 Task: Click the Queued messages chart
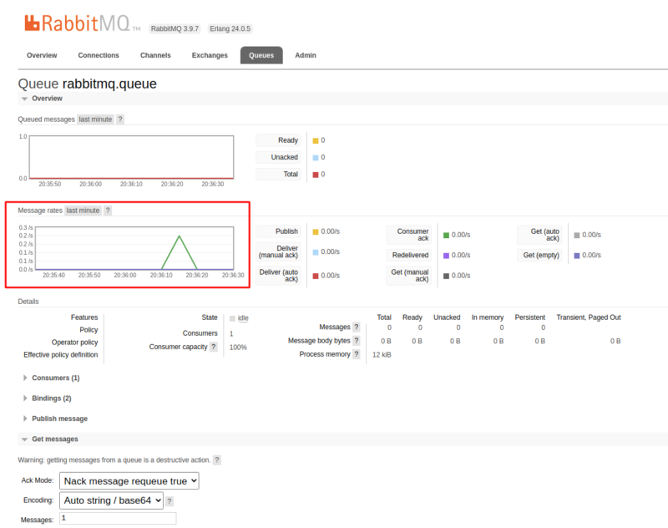tap(131, 157)
